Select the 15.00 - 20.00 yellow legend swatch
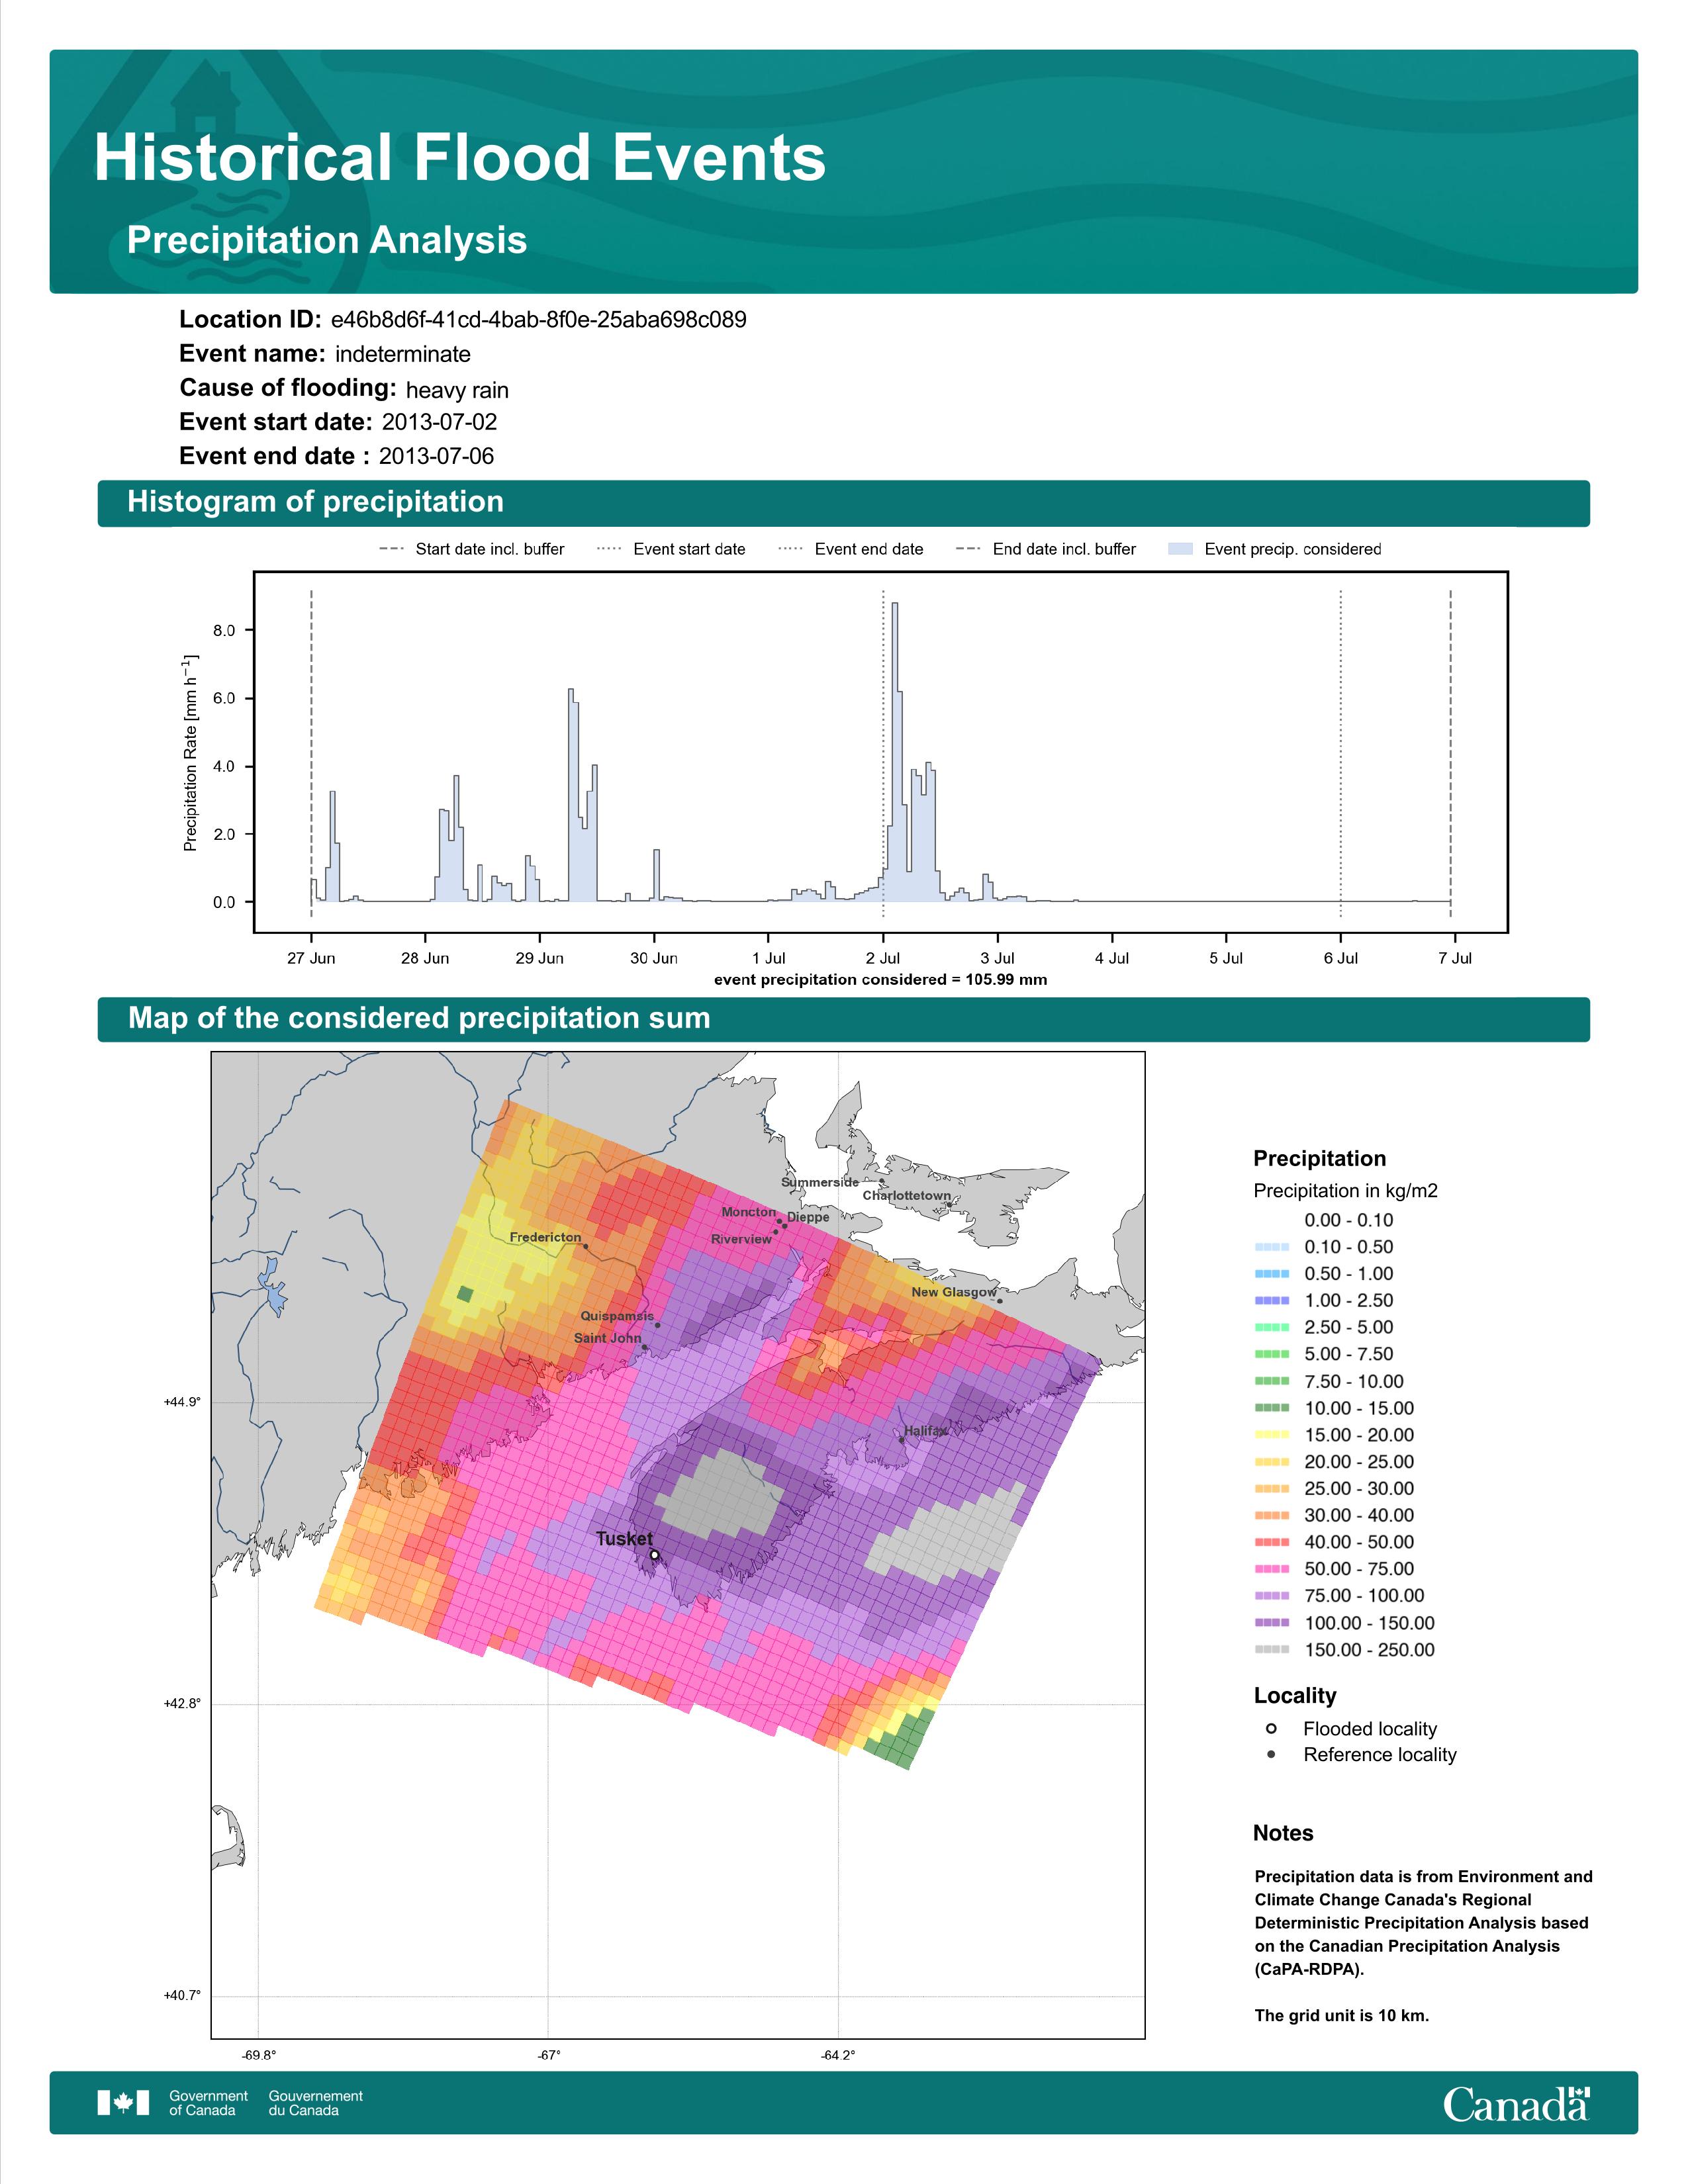 (1272, 1434)
